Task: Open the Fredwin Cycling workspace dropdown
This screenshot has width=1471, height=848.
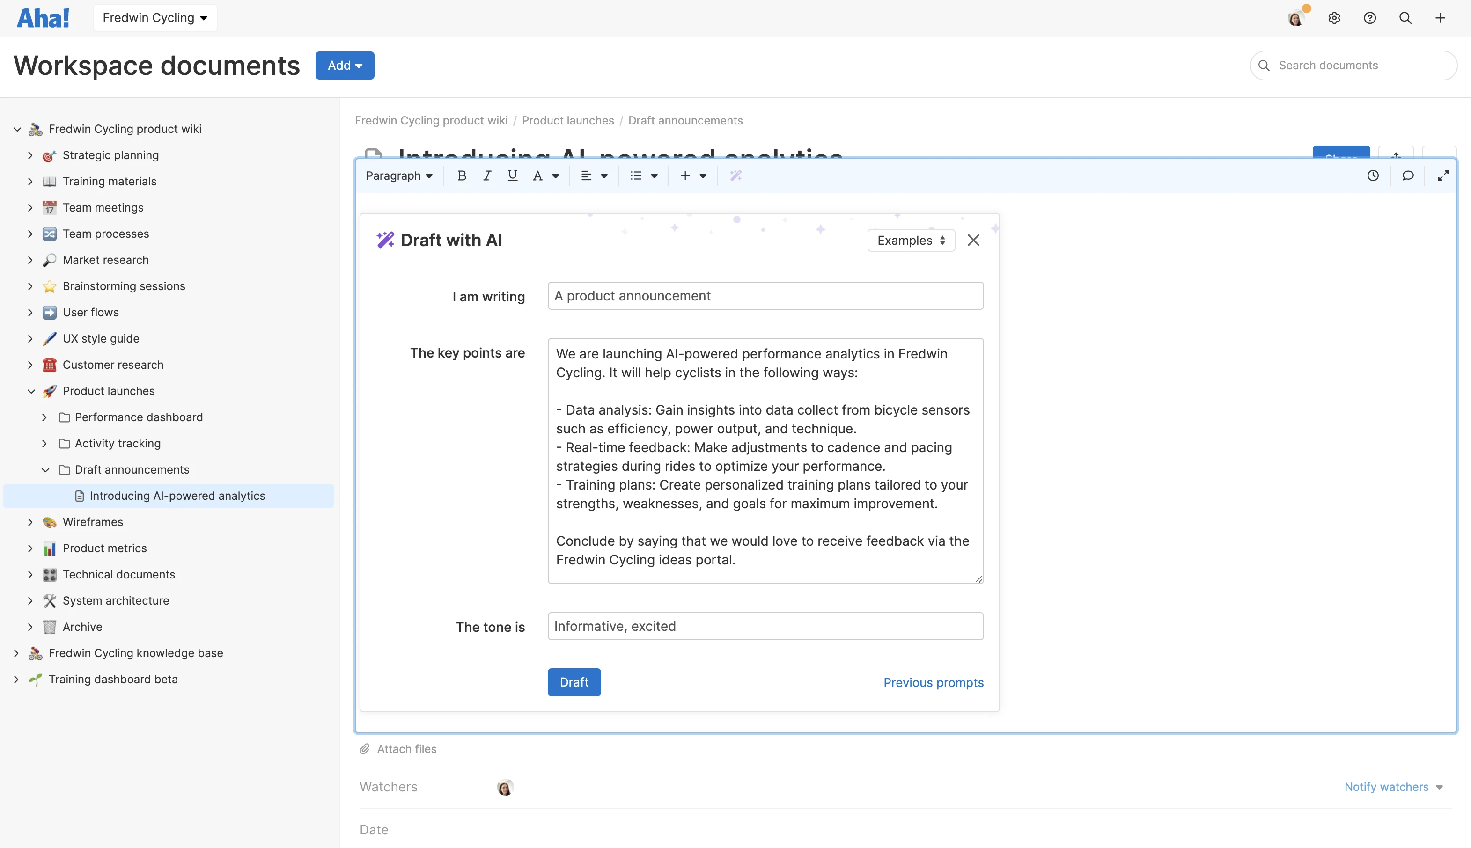Action: point(155,18)
